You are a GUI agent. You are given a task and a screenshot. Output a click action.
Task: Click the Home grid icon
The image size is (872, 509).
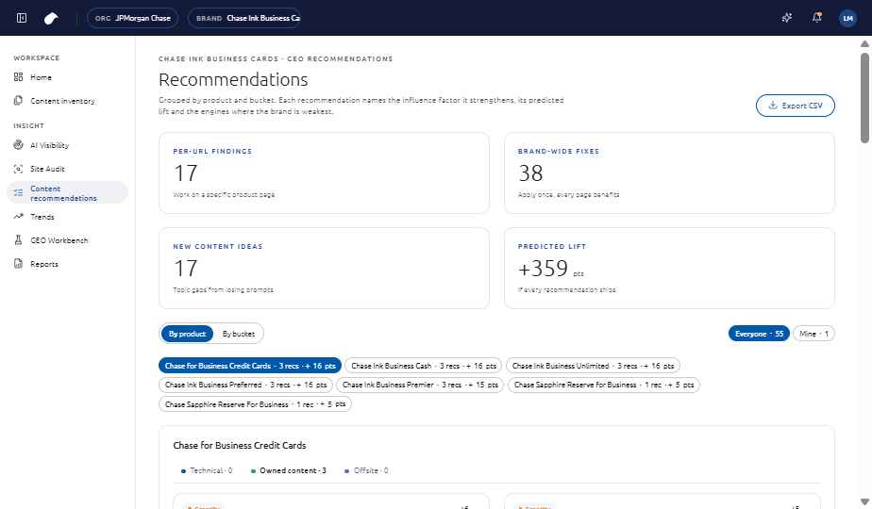(18, 77)
